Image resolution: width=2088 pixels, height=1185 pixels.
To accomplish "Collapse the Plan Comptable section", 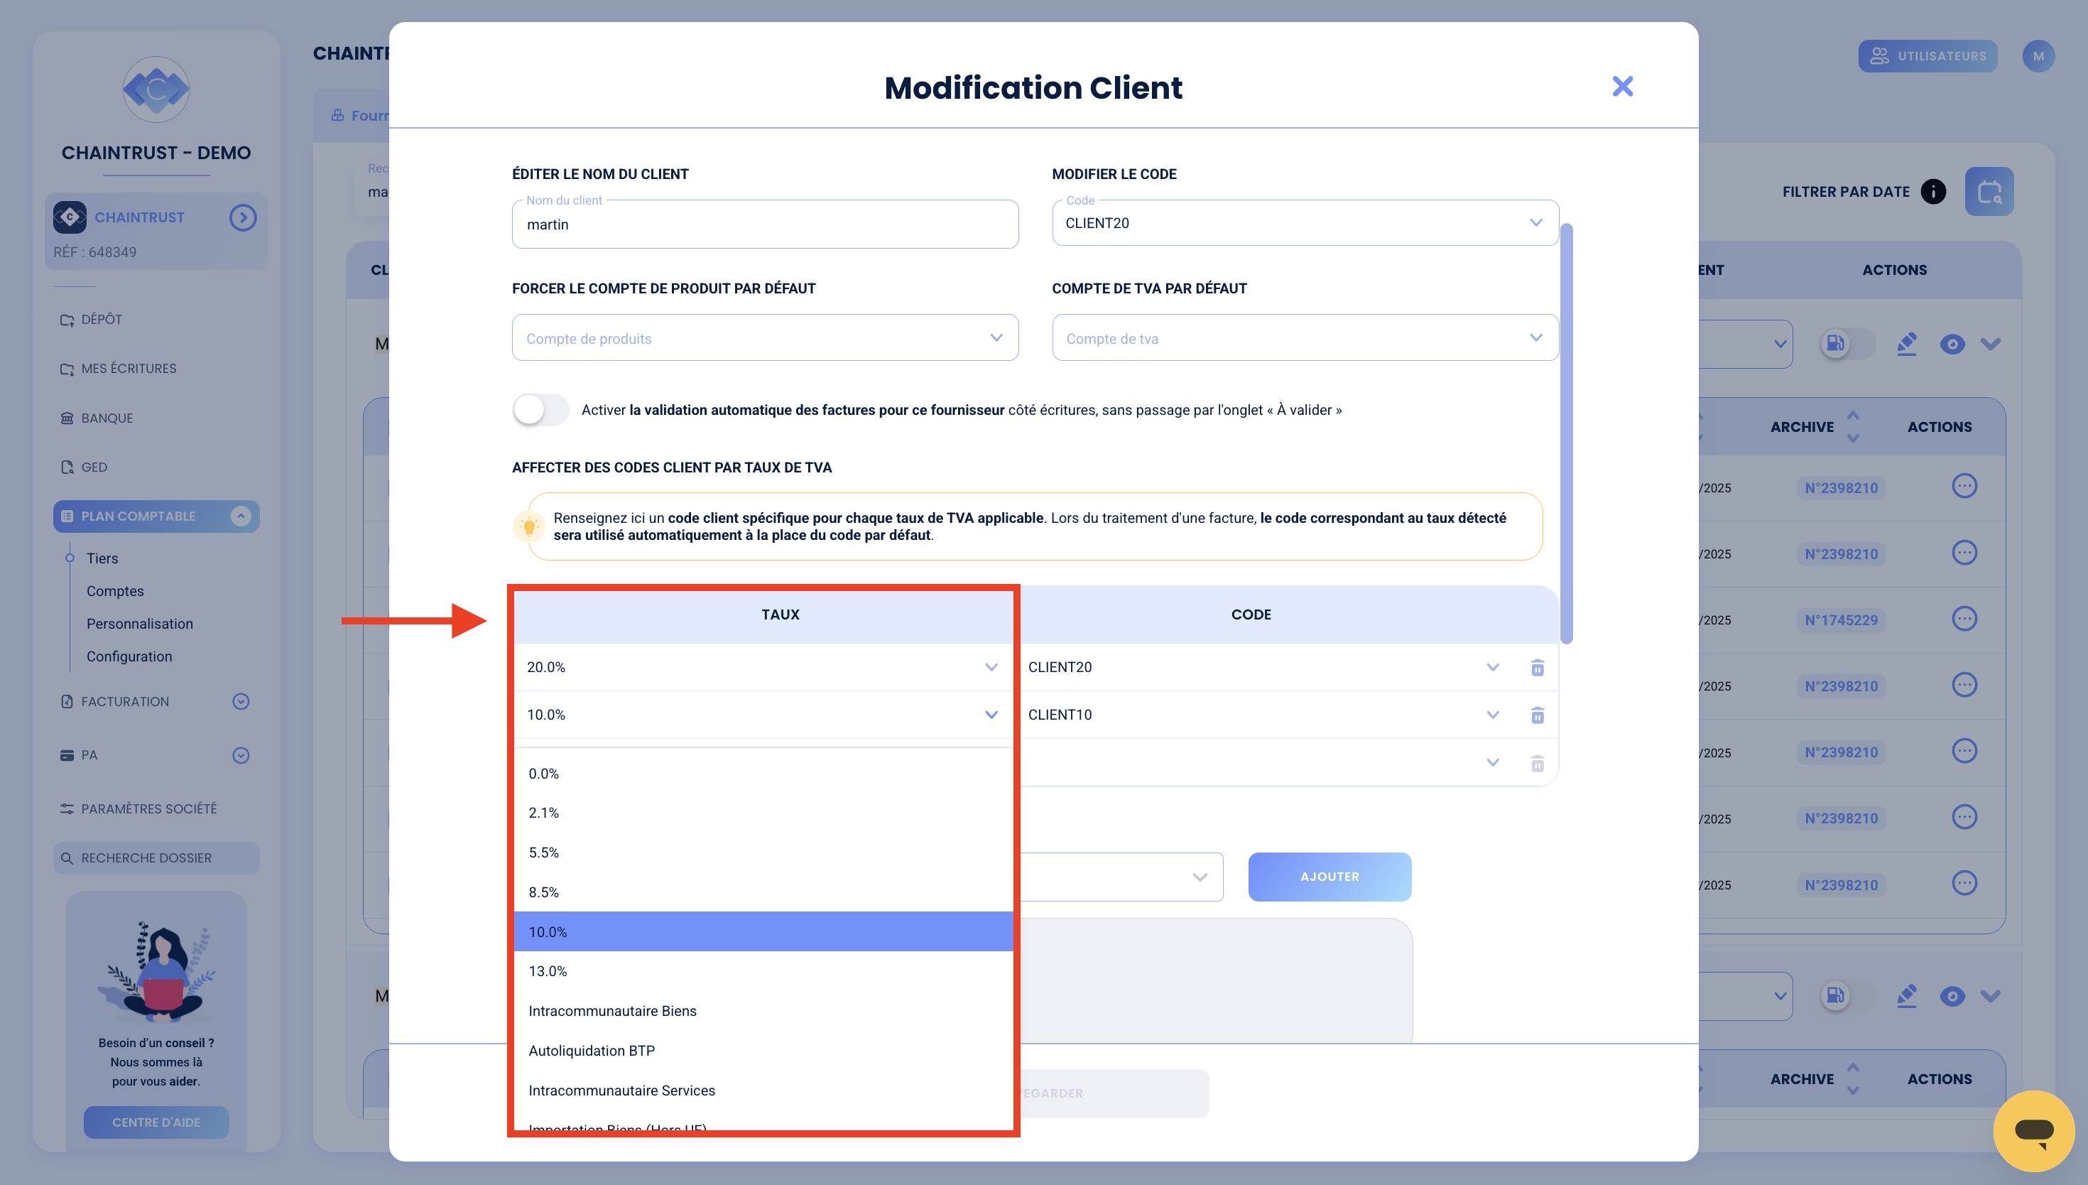I will (x=240, y=515).
